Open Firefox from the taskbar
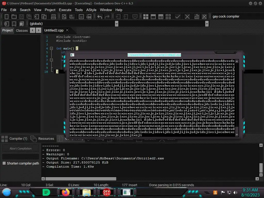 66,192
